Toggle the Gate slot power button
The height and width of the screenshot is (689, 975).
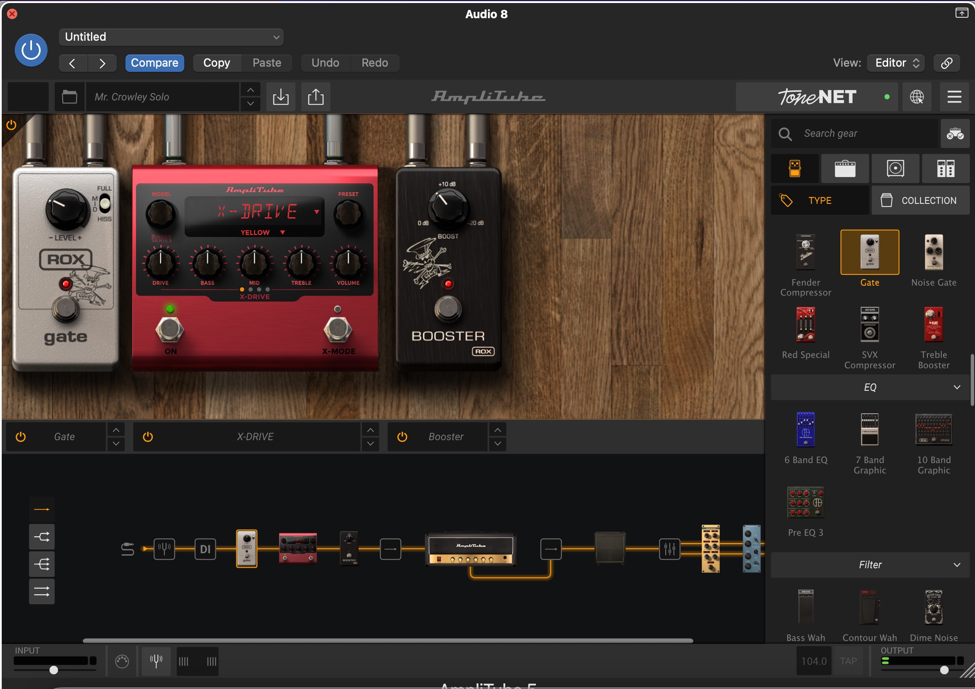point(20,437)
